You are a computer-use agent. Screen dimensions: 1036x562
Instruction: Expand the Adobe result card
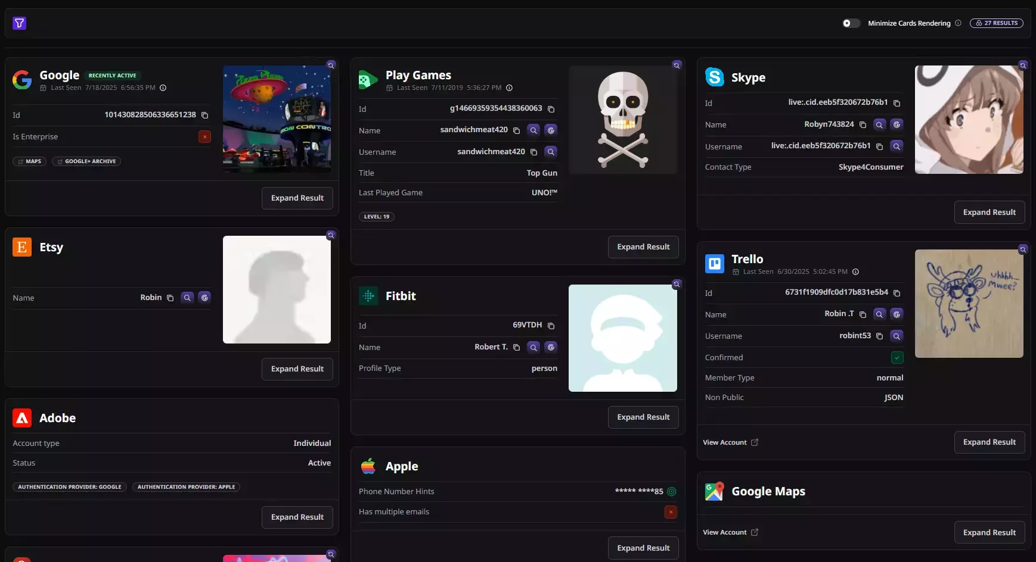pyautogui.click(x=297, y=517)
